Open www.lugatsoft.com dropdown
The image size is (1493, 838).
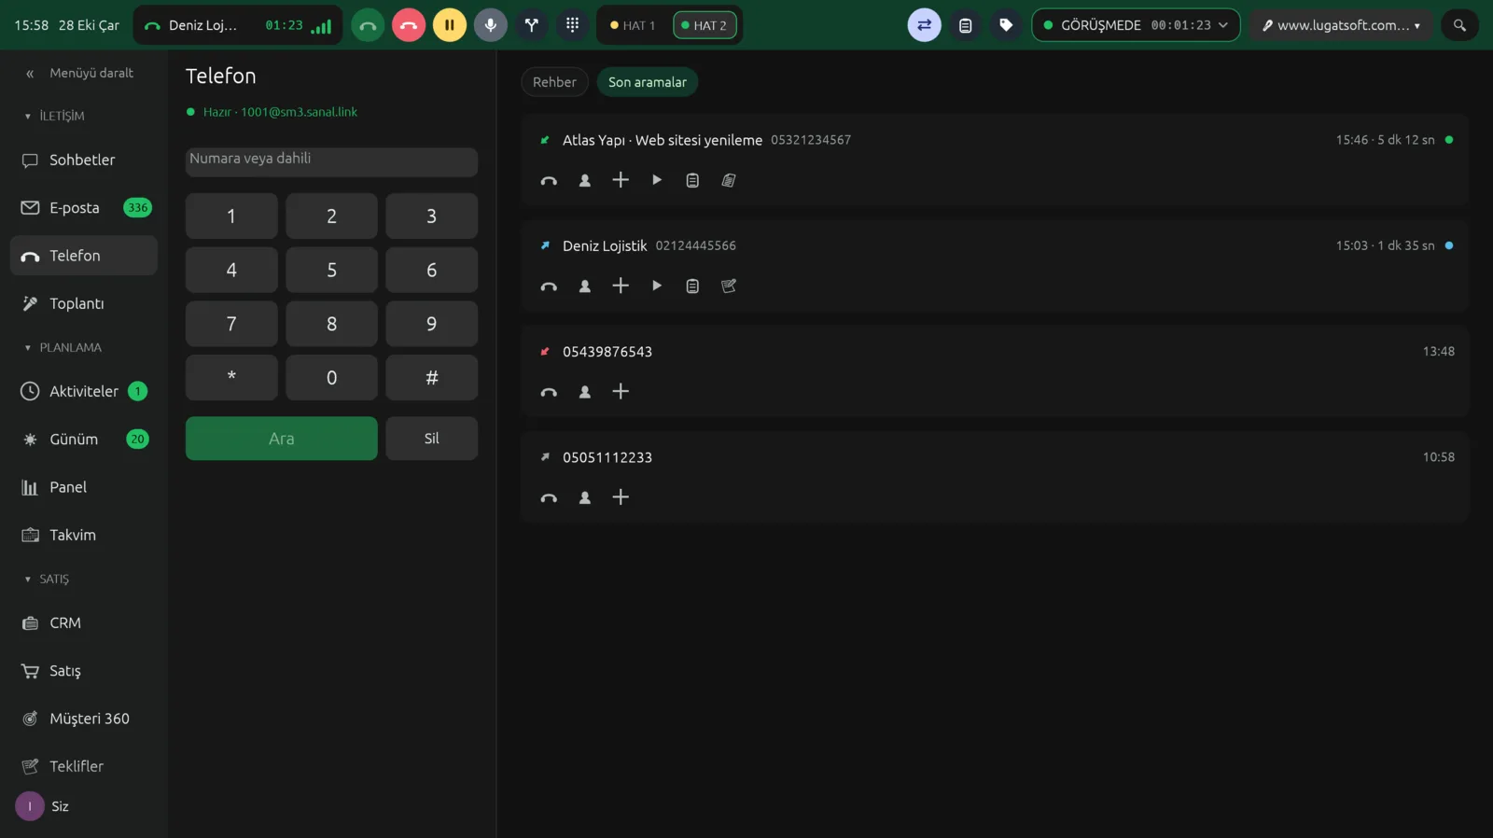pyautogui.click(x=1340, y=25)
